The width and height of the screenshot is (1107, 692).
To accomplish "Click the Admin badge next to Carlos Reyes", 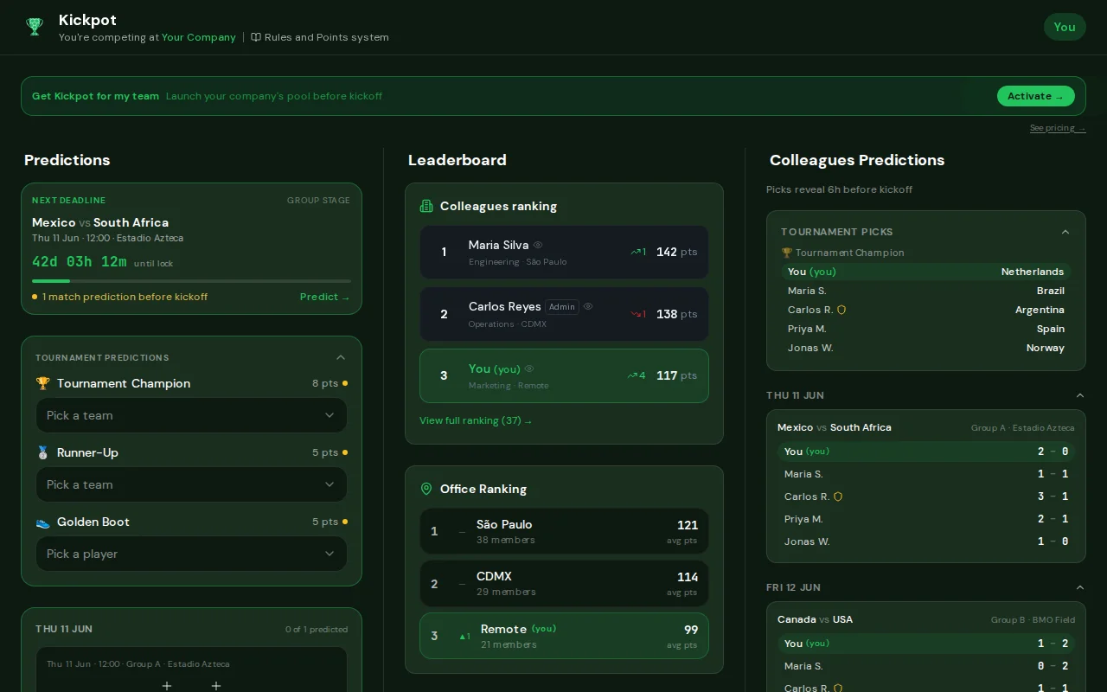I will tap(562, 306).
